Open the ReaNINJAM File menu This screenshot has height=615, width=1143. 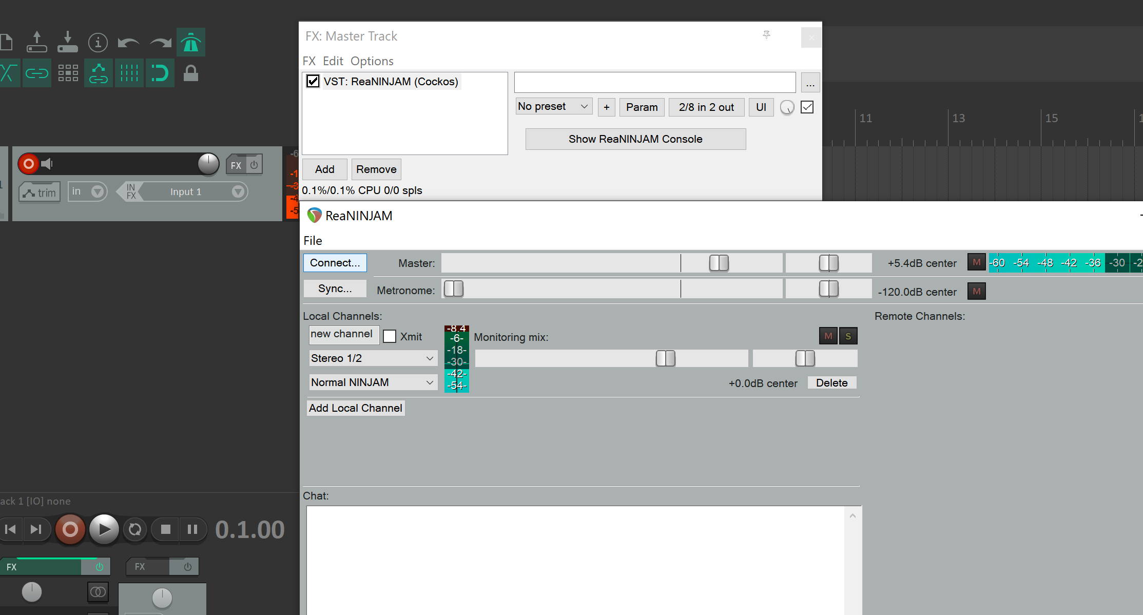coord(313,241)
